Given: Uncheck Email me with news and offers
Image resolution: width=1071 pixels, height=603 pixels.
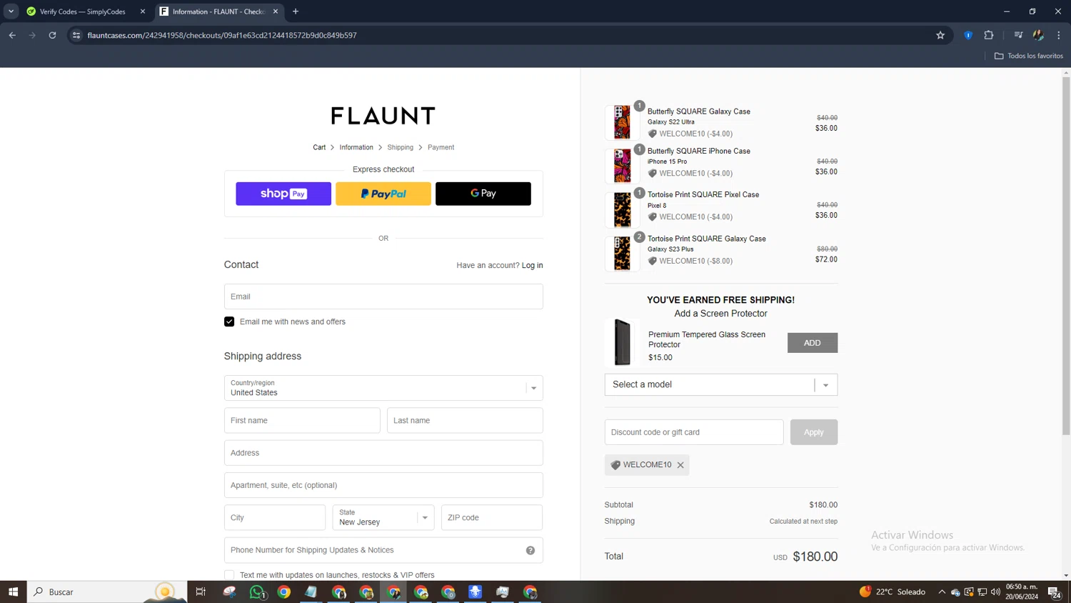Looking at the screenshot, I should coord(229,322).
